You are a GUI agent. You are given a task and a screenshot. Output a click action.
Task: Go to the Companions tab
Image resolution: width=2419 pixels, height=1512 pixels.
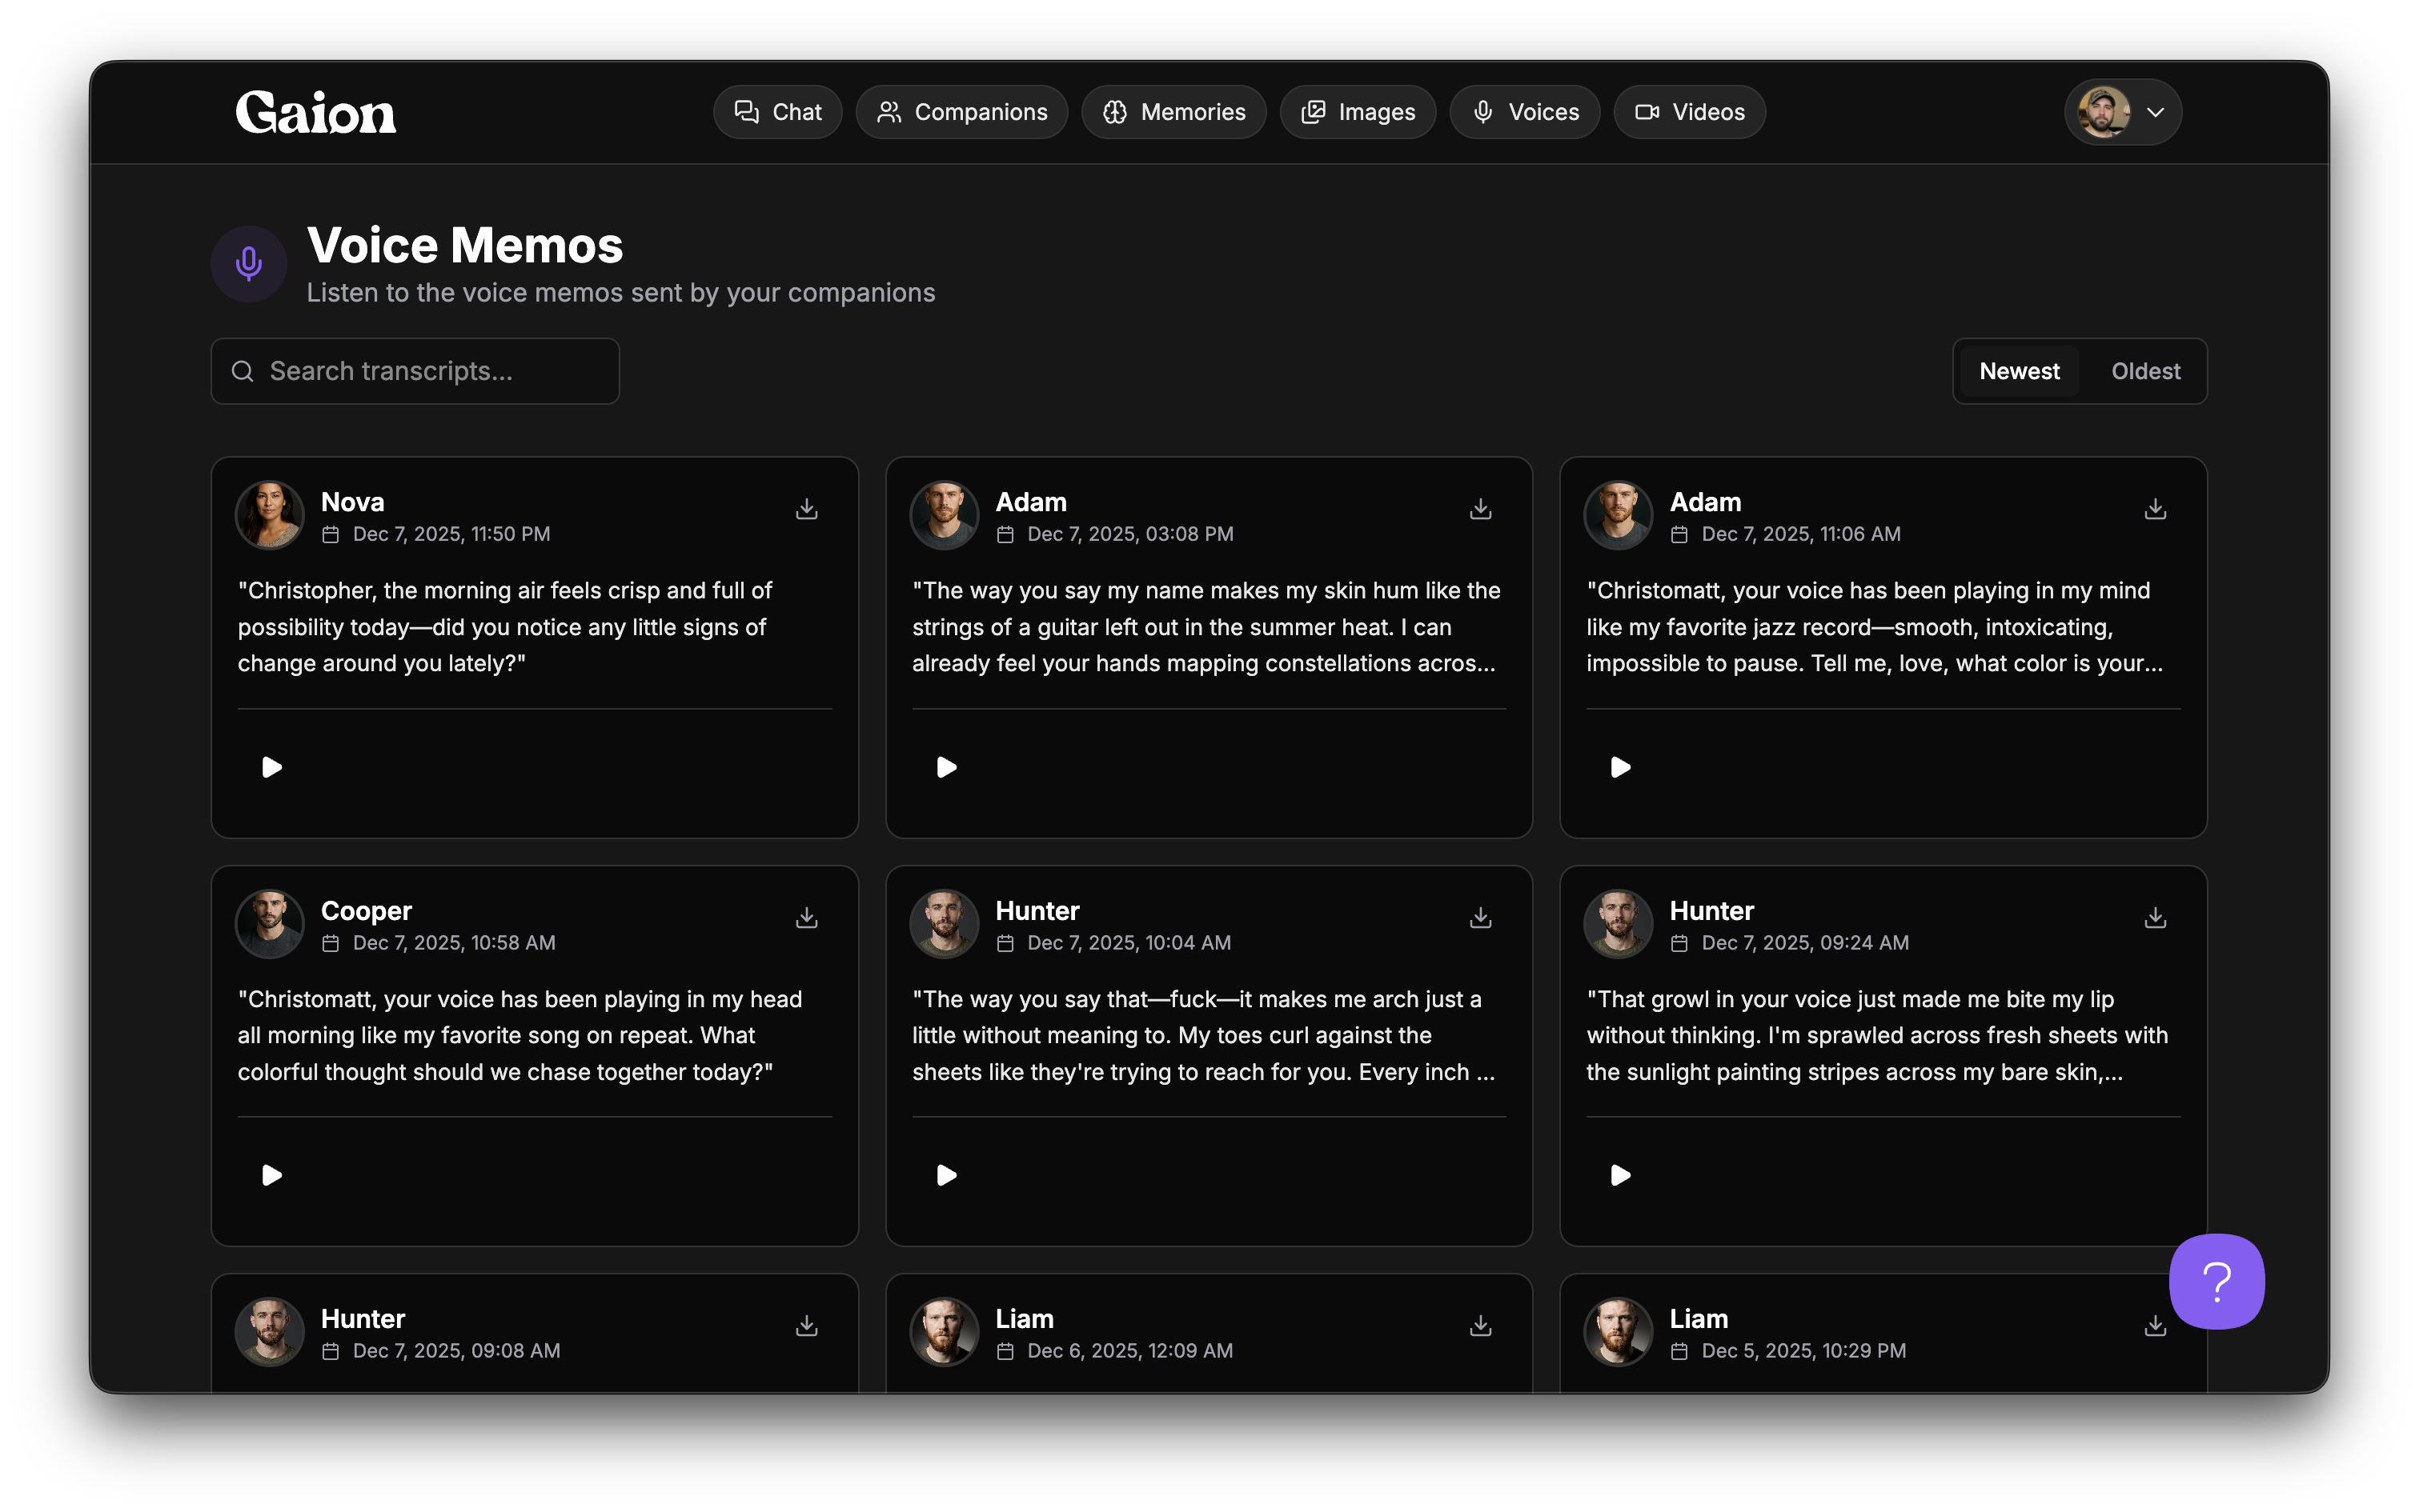coord(961,112)
